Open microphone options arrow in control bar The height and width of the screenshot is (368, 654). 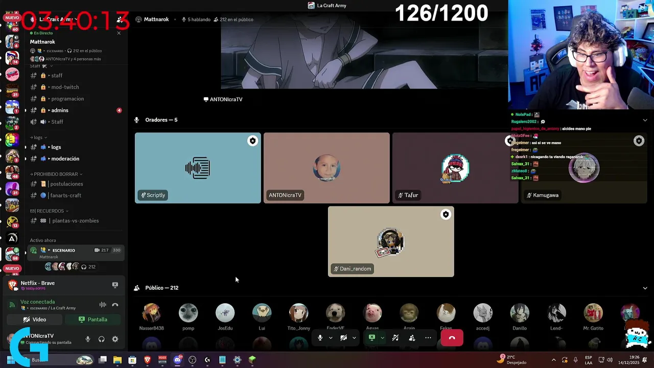pyautogui.click(x=331, y=338)
